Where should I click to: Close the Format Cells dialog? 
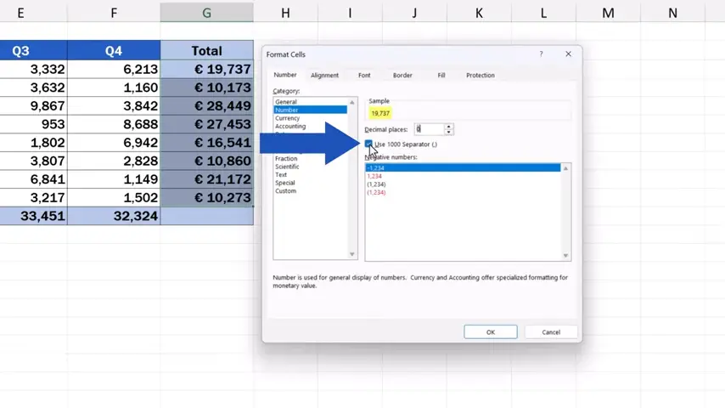[568, 54]
